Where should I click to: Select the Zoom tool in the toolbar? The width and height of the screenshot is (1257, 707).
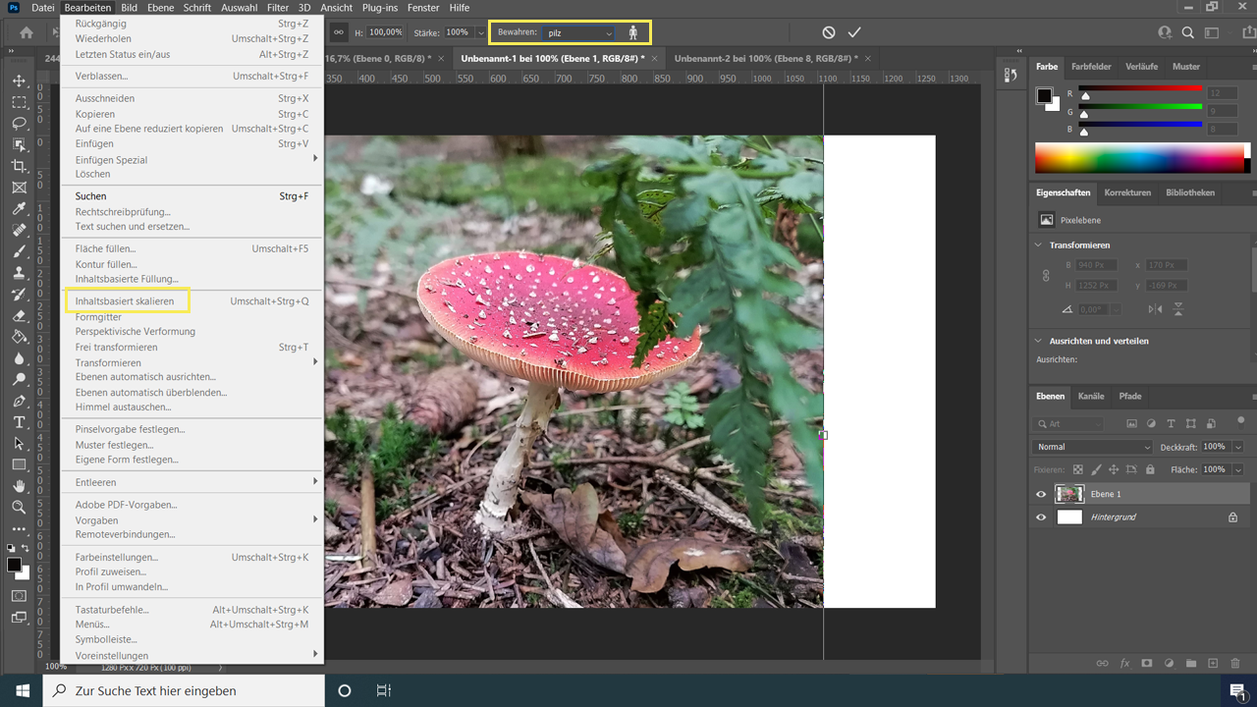click(x=19, y=508)
